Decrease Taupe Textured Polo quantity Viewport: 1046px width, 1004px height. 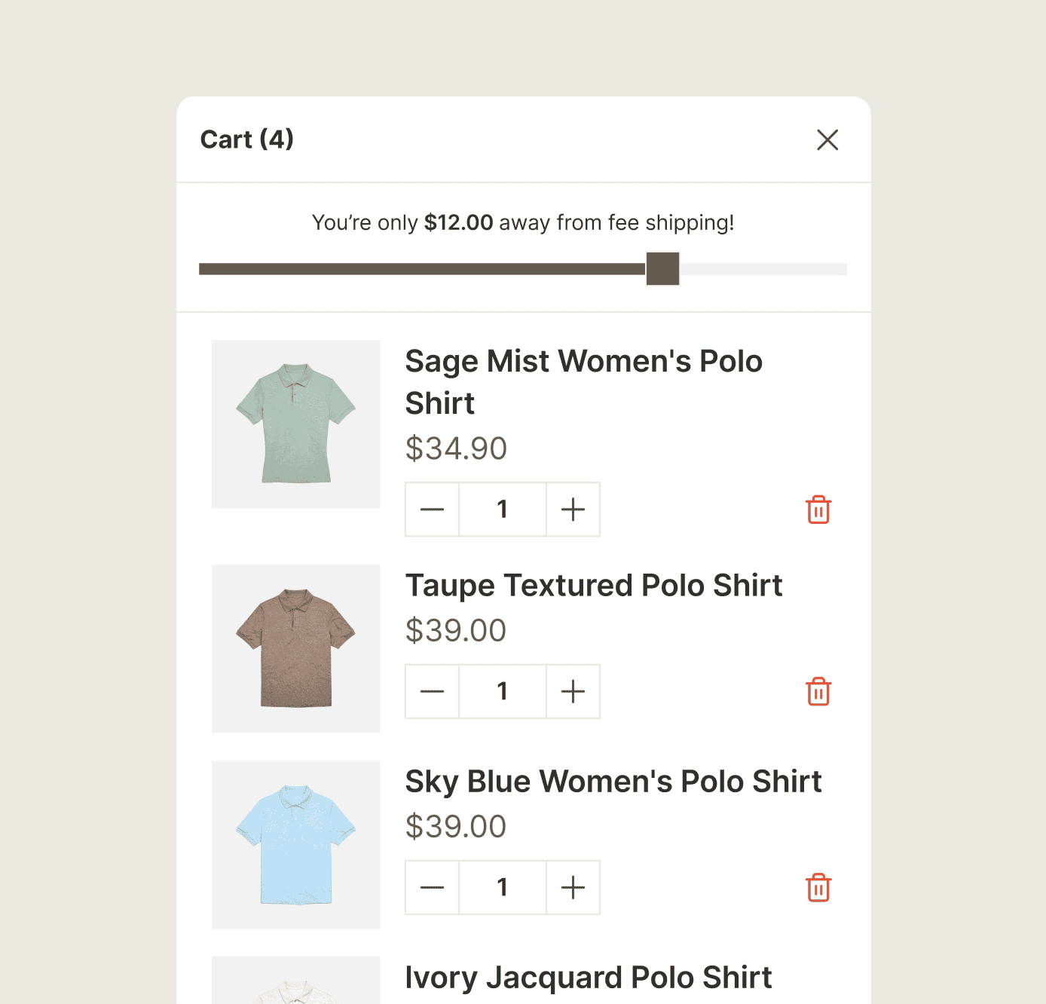(432, 691)
